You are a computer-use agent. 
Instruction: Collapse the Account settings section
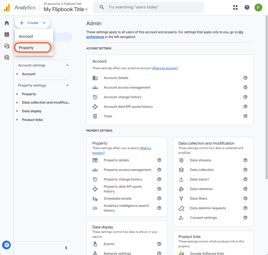click(x=67, y=65)
